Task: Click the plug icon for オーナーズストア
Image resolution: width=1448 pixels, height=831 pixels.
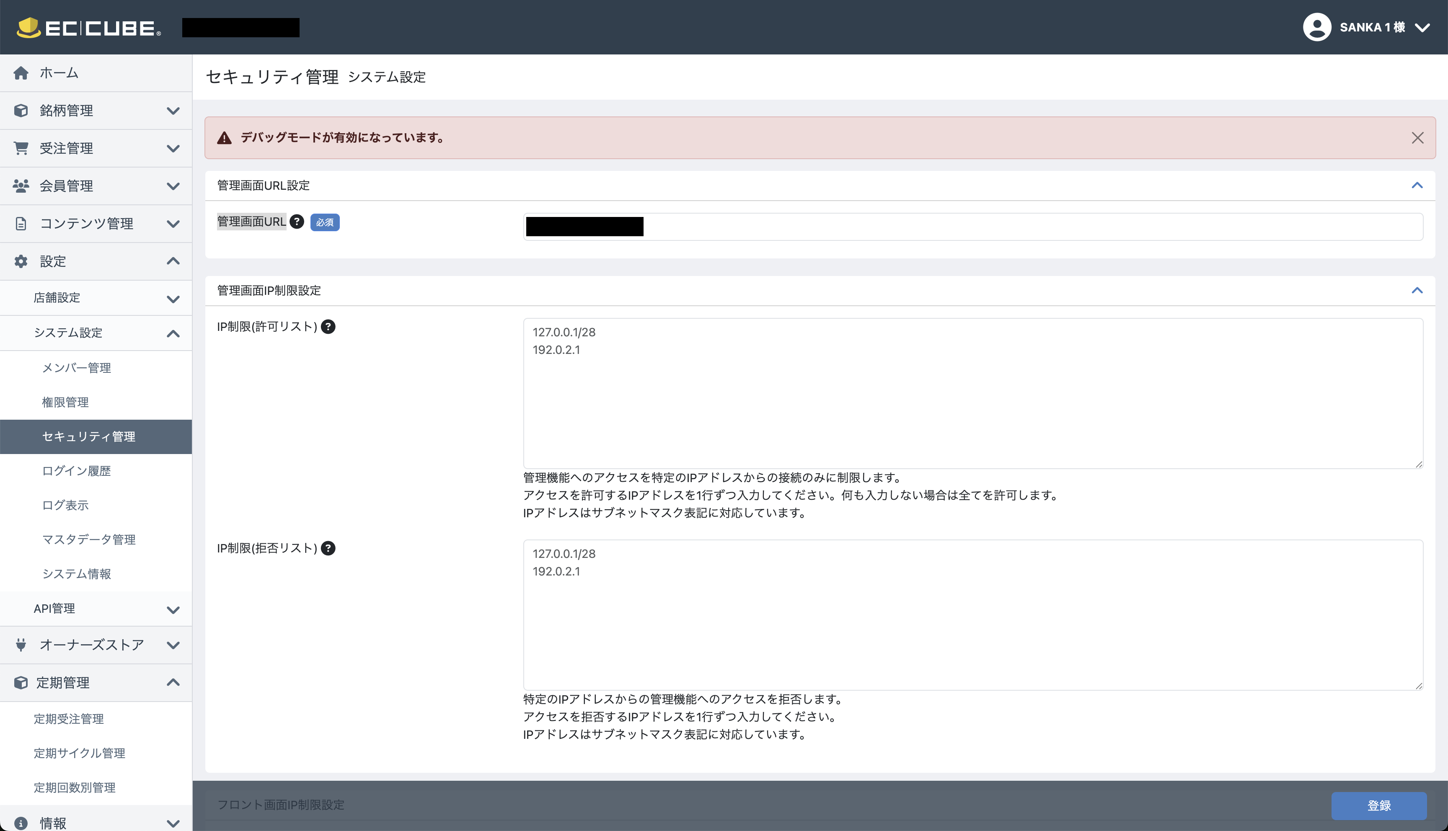Action: [21, 645]
